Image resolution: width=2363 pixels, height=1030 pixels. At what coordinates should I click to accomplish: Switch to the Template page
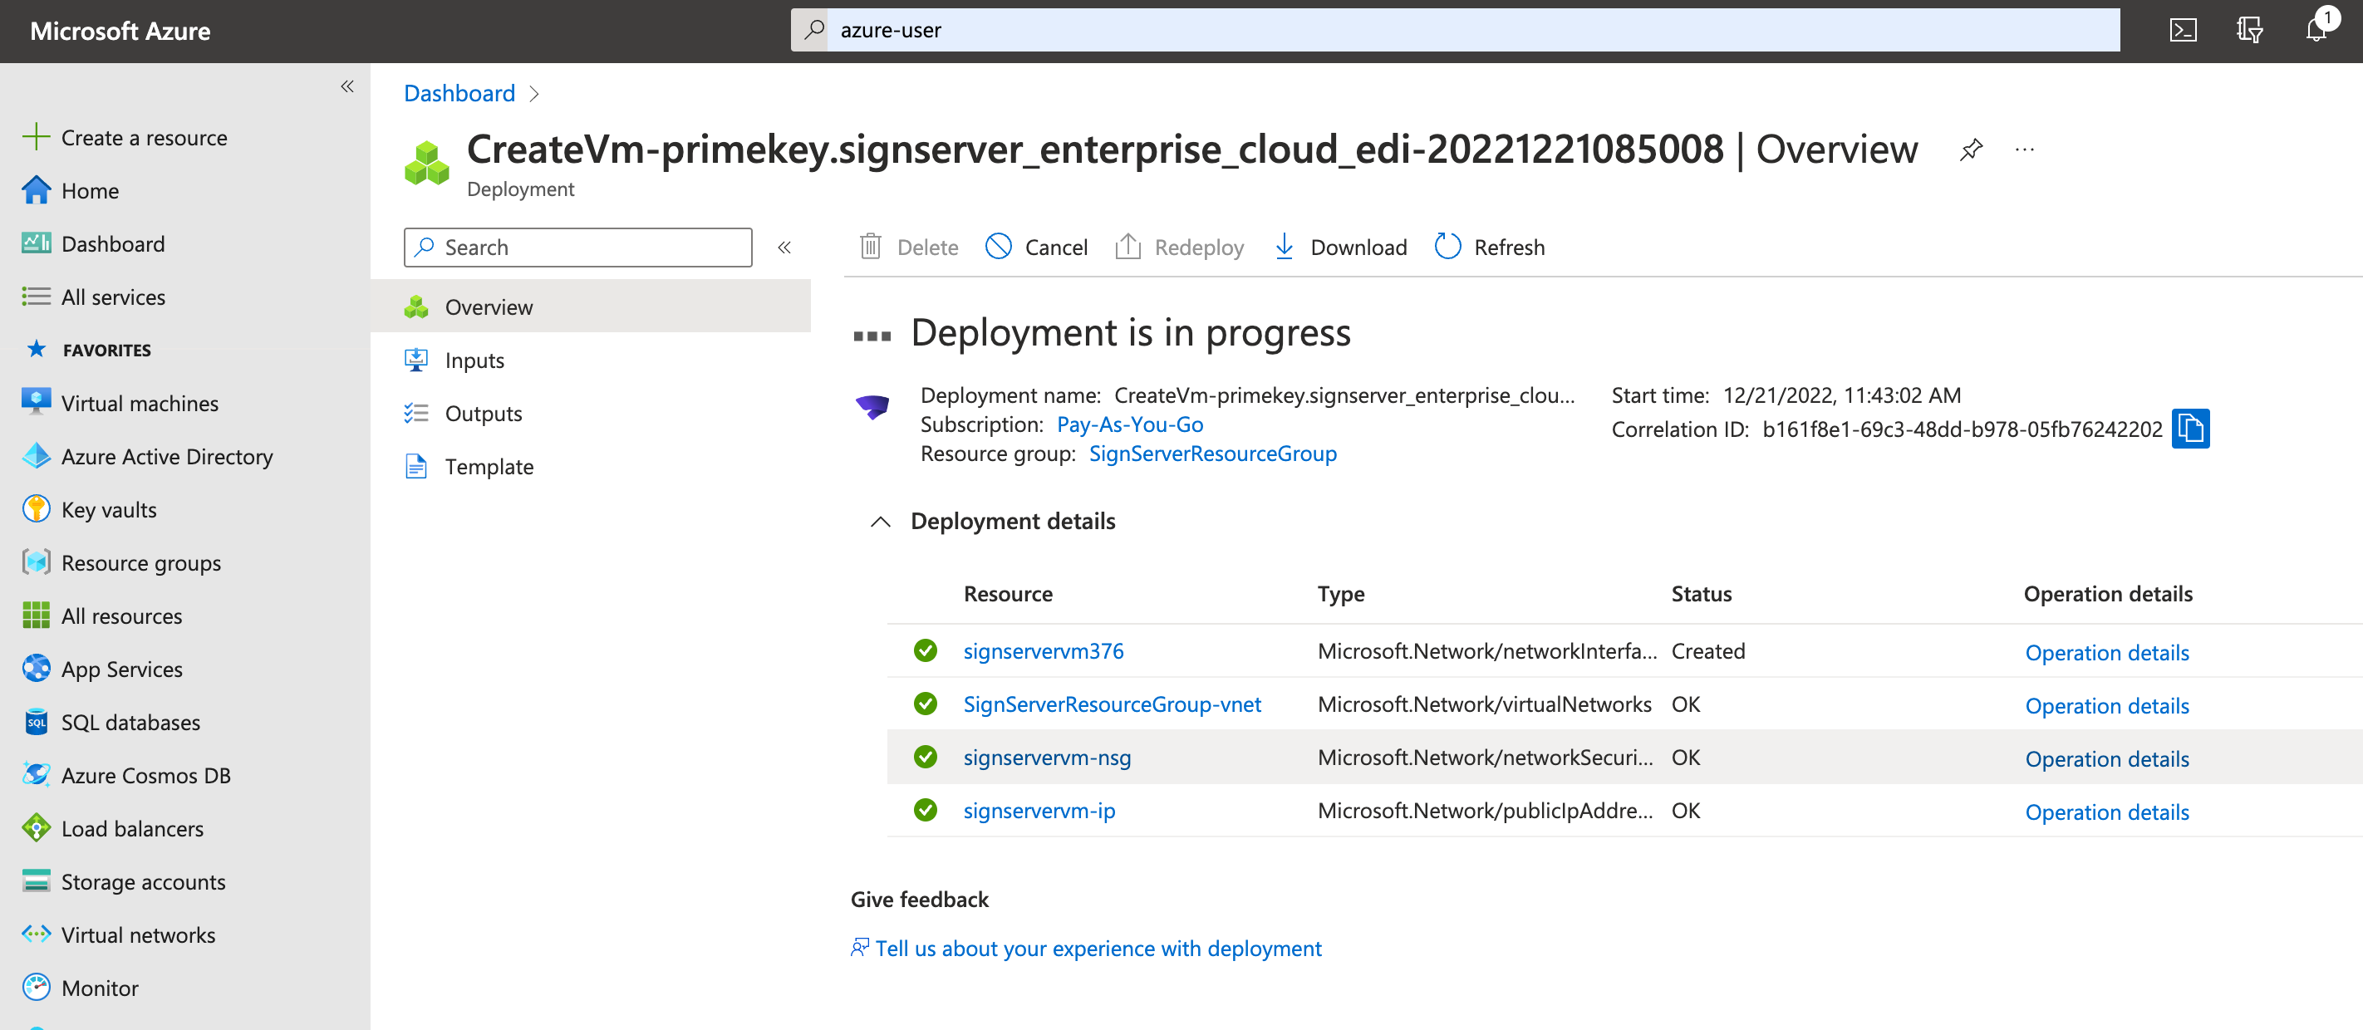pos(489,467)
